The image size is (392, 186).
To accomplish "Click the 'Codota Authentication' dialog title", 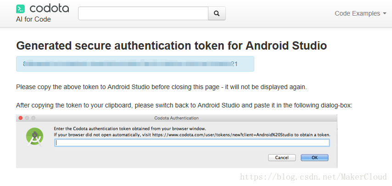I will [177, 118].
